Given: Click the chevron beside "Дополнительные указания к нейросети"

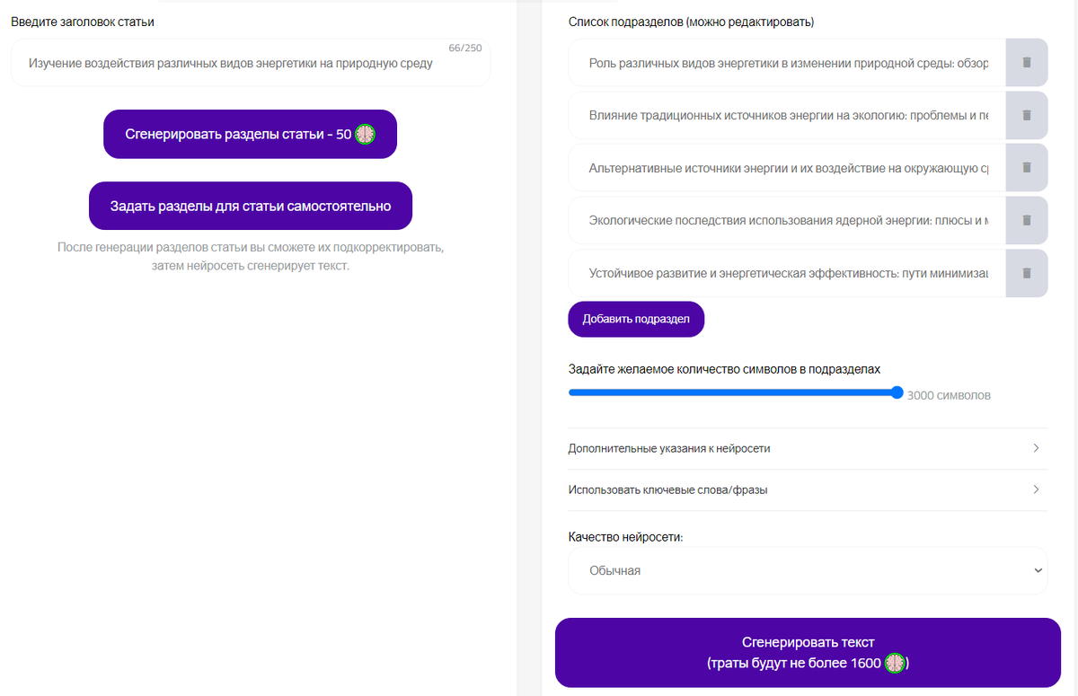Looking at the screenshot, I should pos(1035,447).
